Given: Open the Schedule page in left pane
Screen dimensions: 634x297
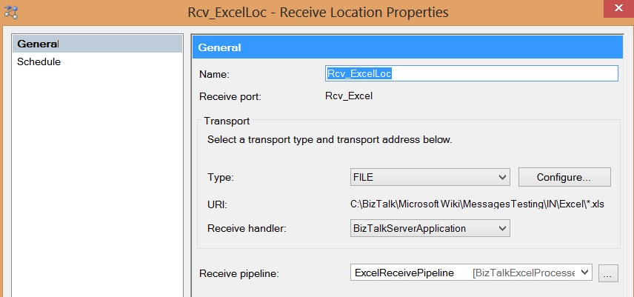Looking at the screenshot, I should click(x=39, y=61).
